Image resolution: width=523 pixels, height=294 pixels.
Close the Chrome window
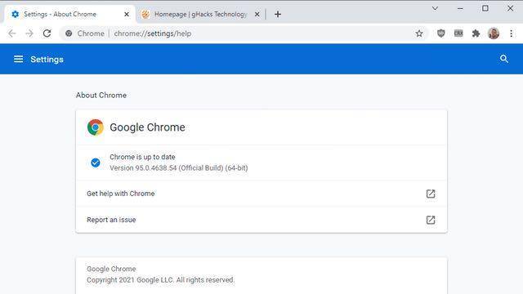[510, 8]
